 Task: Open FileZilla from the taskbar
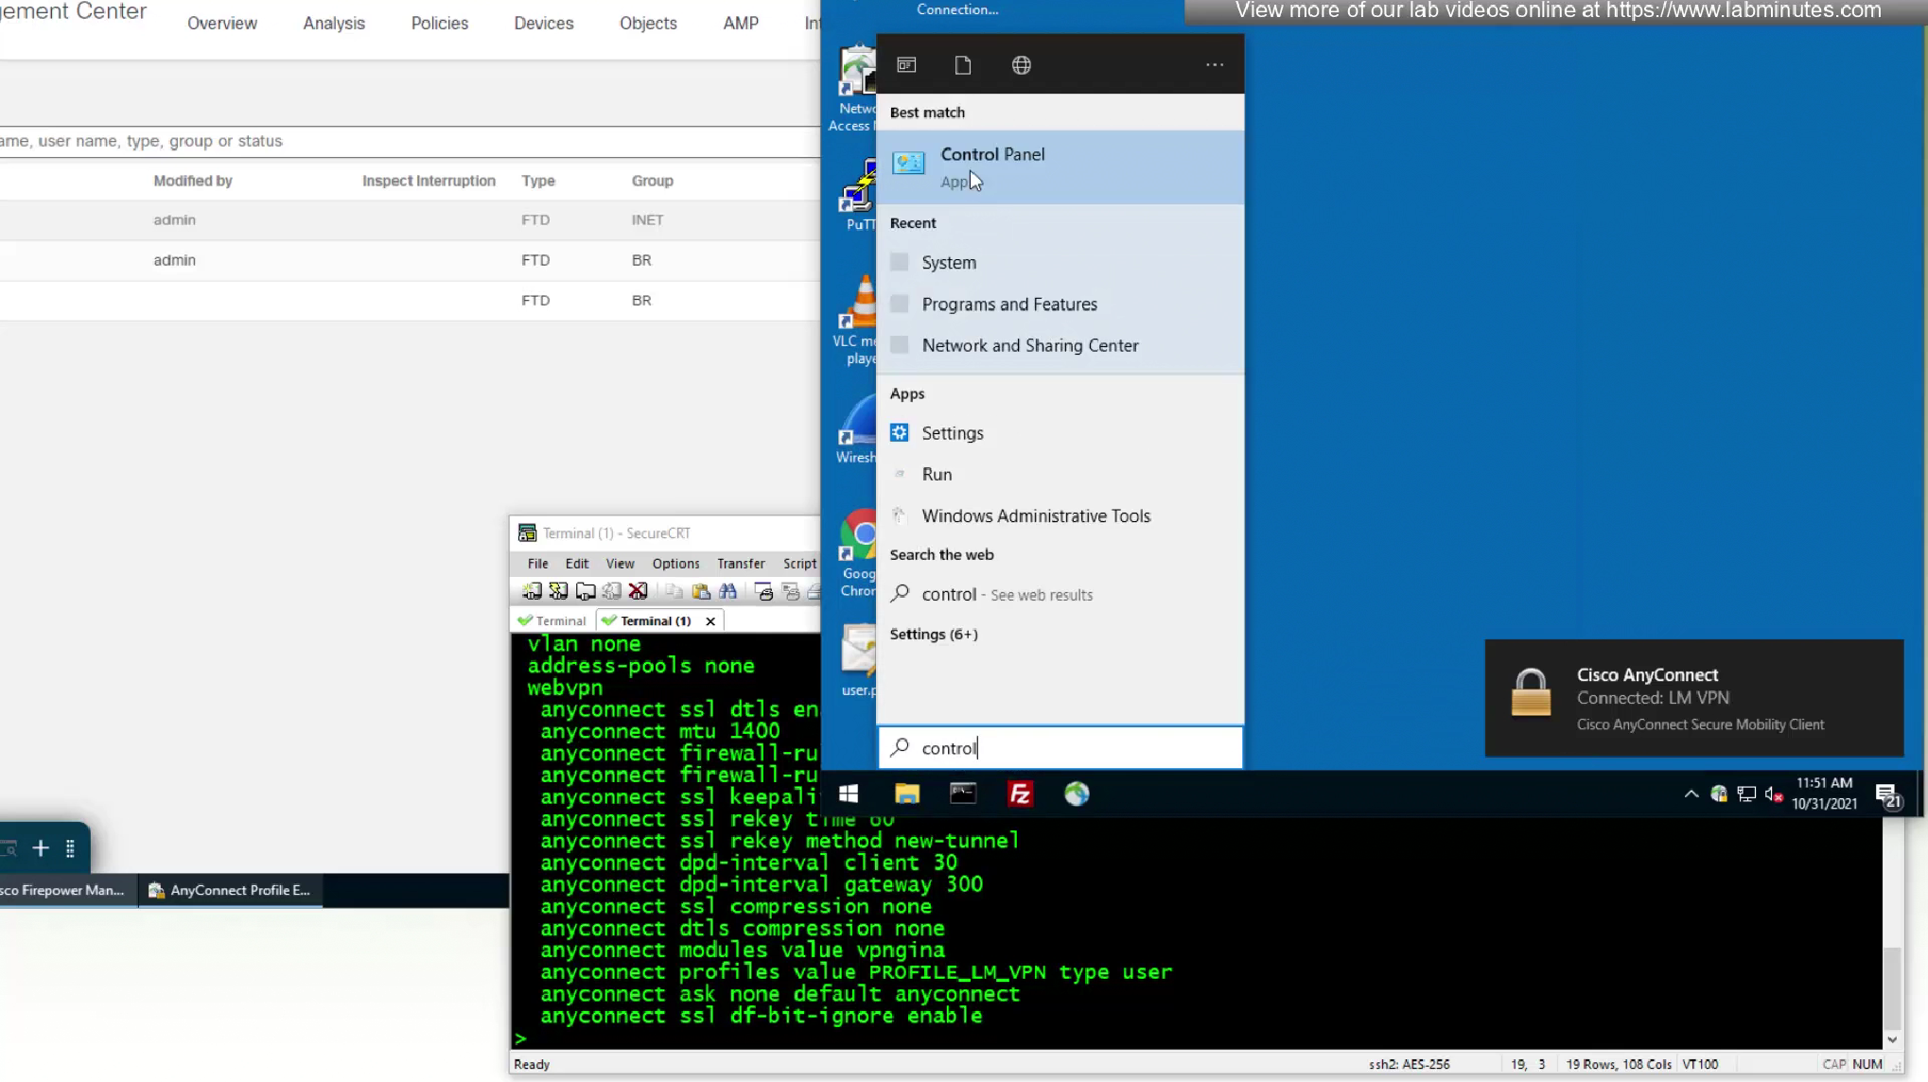click(x=1020, y=794)
